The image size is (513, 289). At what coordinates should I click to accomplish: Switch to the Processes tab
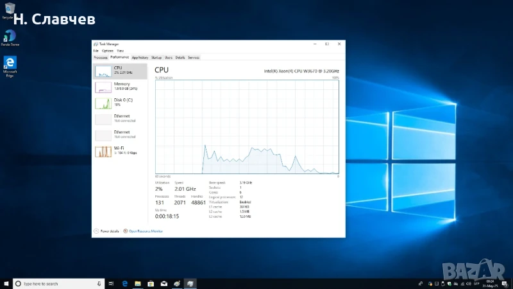(101, 57)
